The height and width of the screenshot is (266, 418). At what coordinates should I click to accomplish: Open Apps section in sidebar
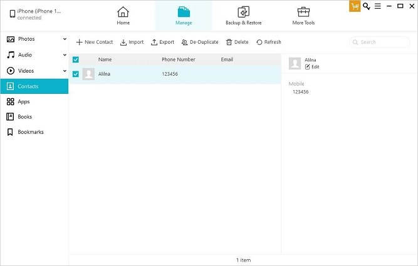[x=23, y=101]
